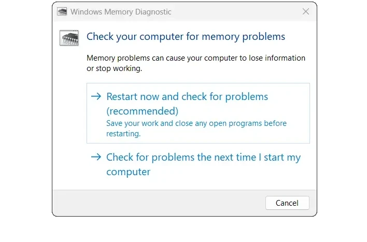Click the blank title bar area before close button

click(x=236, y=12)
